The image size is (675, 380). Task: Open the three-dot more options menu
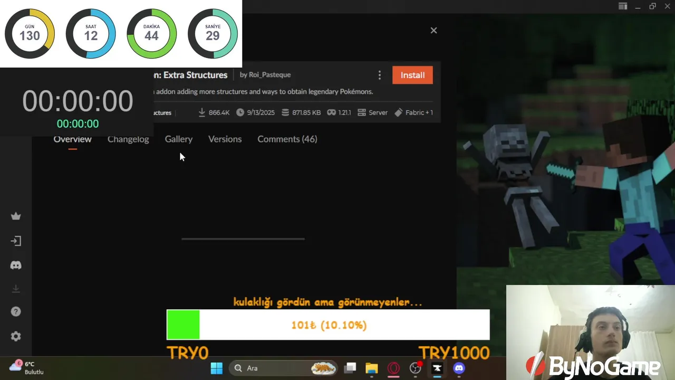[379, 75]
